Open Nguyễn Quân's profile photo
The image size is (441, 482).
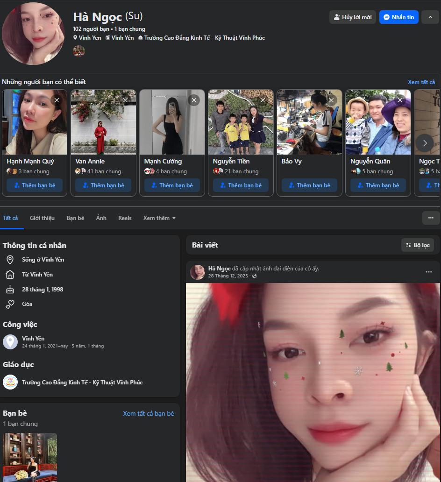click(378, 122)
